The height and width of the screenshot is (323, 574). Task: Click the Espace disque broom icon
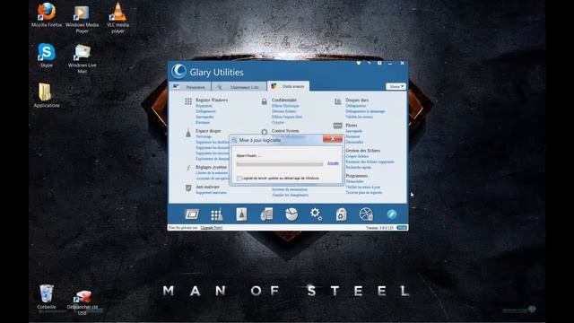point(188,133)
